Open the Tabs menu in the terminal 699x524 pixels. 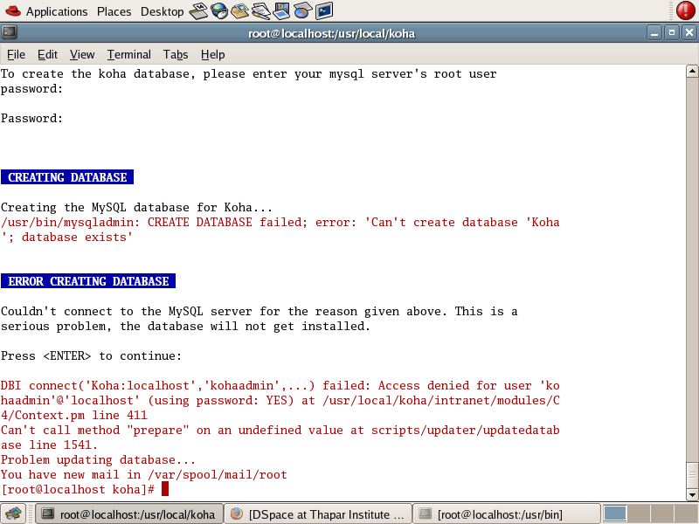175,54
